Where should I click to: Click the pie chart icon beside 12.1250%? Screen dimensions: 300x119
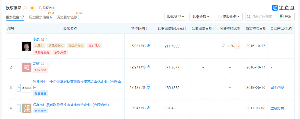(x=149, y=87)
